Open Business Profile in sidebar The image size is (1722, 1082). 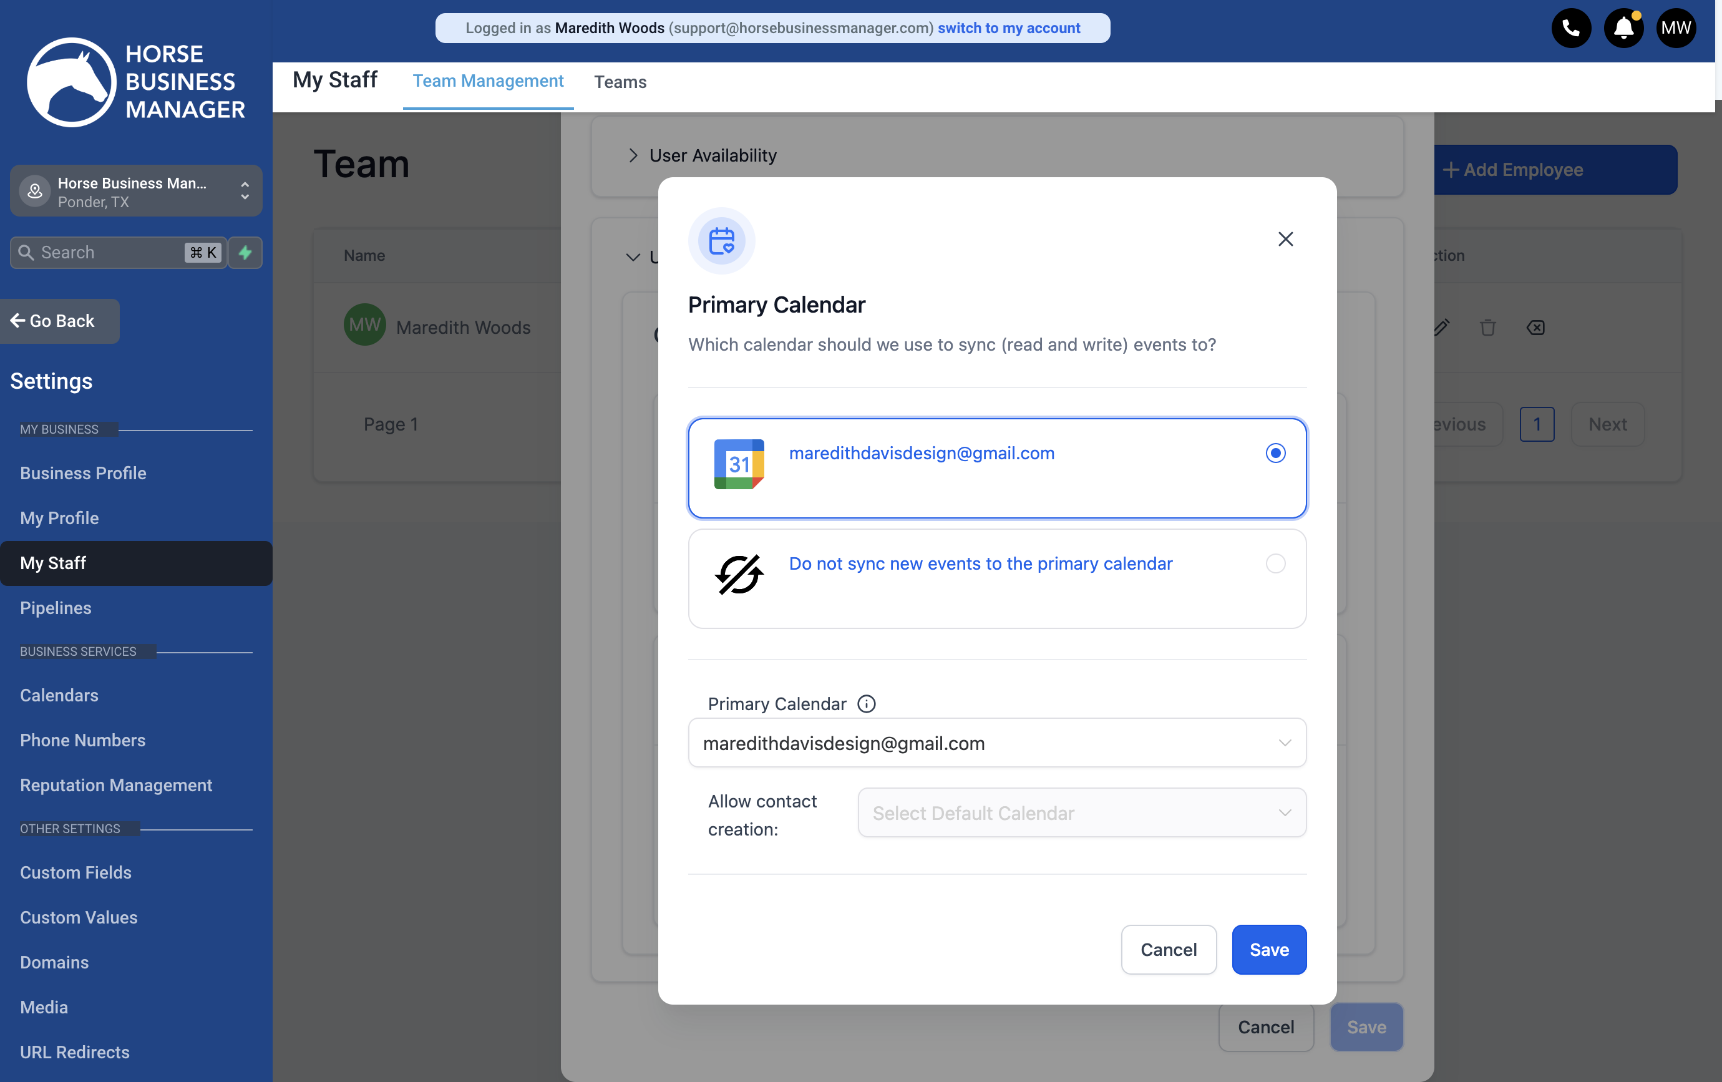coord(83,473)
